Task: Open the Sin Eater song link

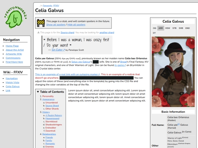Action: point(58,50)
